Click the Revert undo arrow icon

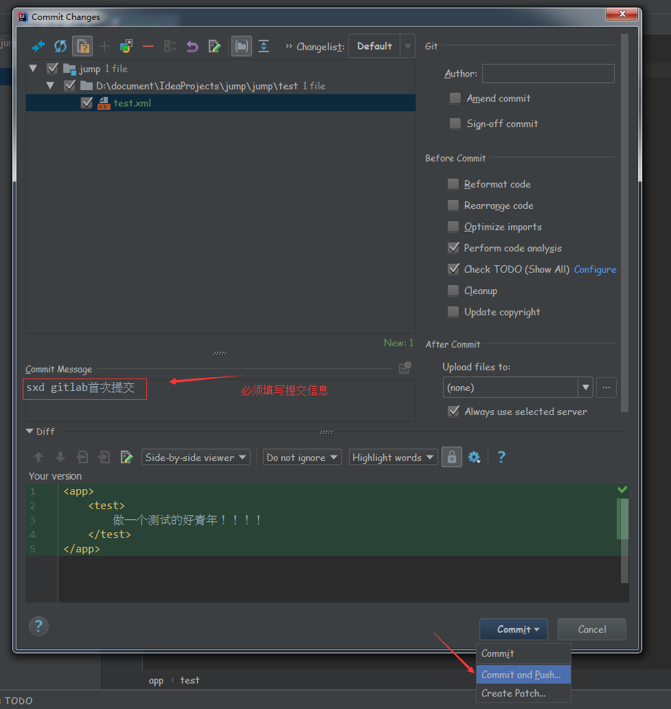click(192, 46)
